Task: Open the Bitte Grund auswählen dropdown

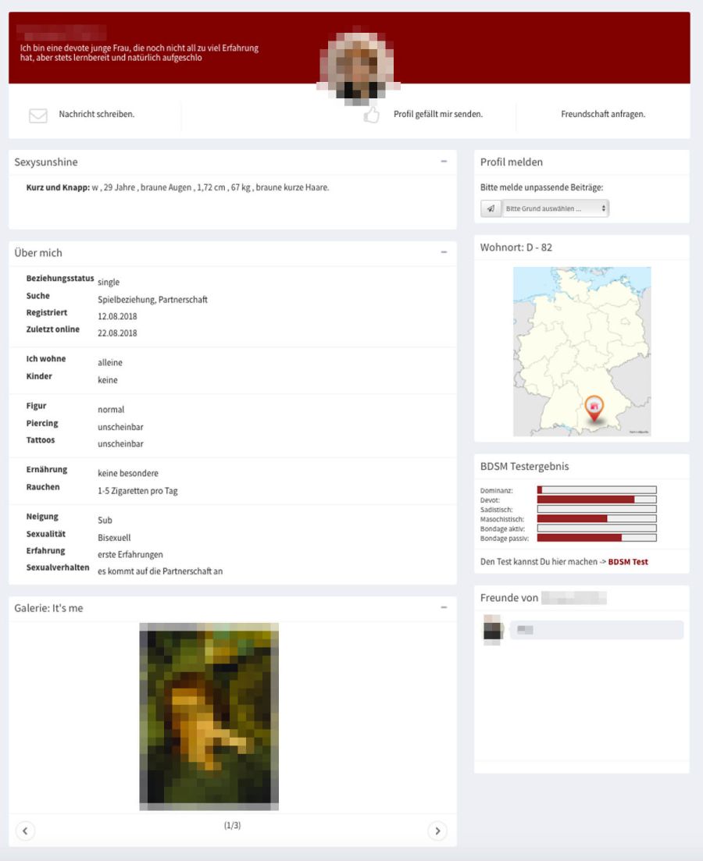Action: pos(555,208)
